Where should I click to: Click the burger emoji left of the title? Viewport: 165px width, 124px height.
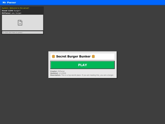[x=53, y=56]
